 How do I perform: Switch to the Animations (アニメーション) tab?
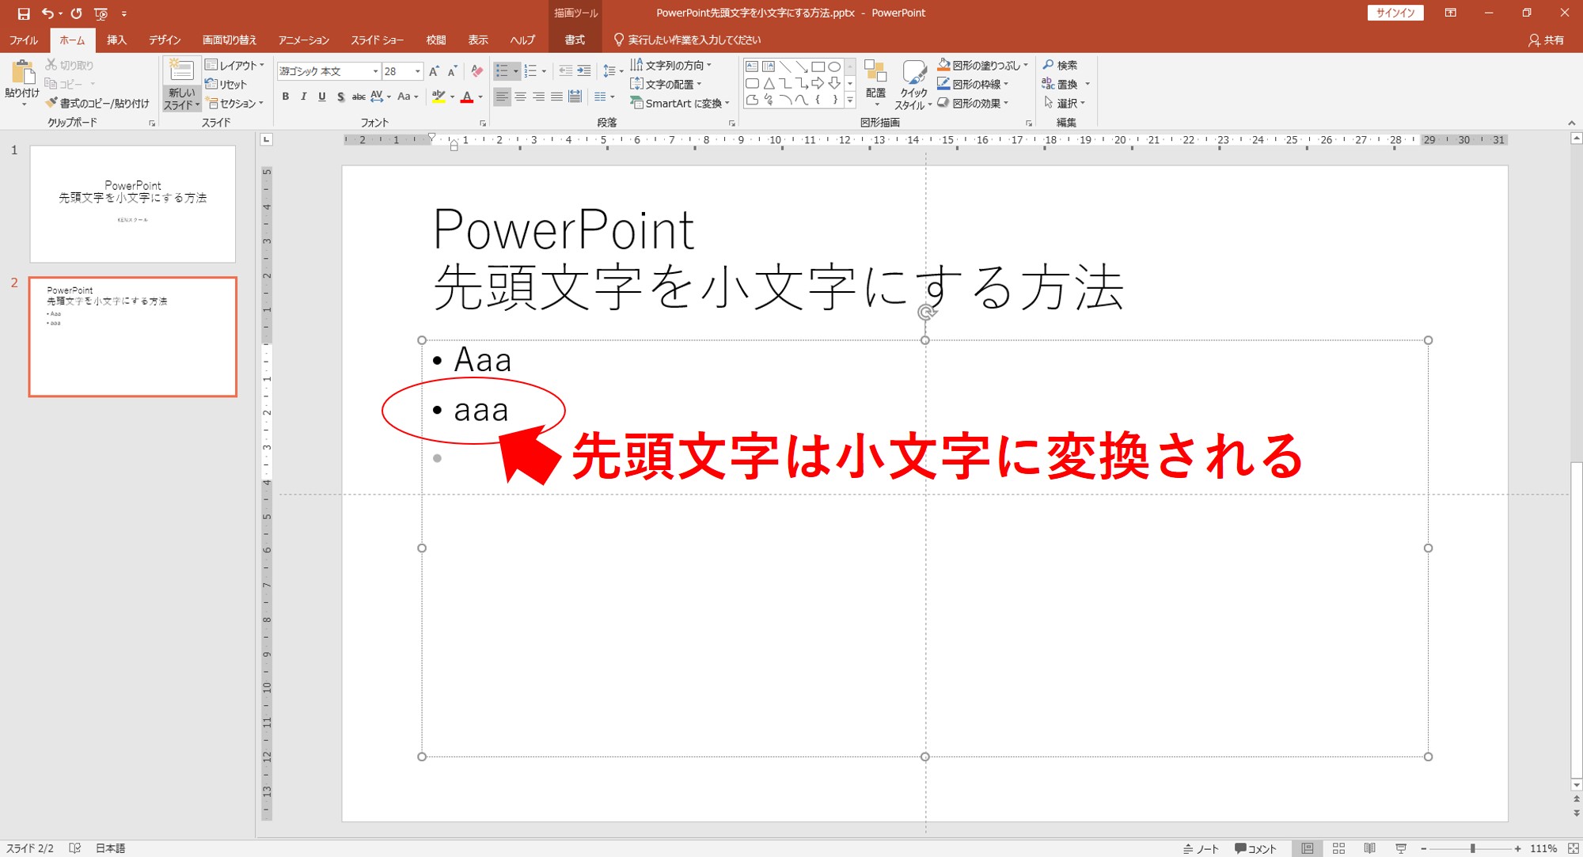[x=304, y=40]
